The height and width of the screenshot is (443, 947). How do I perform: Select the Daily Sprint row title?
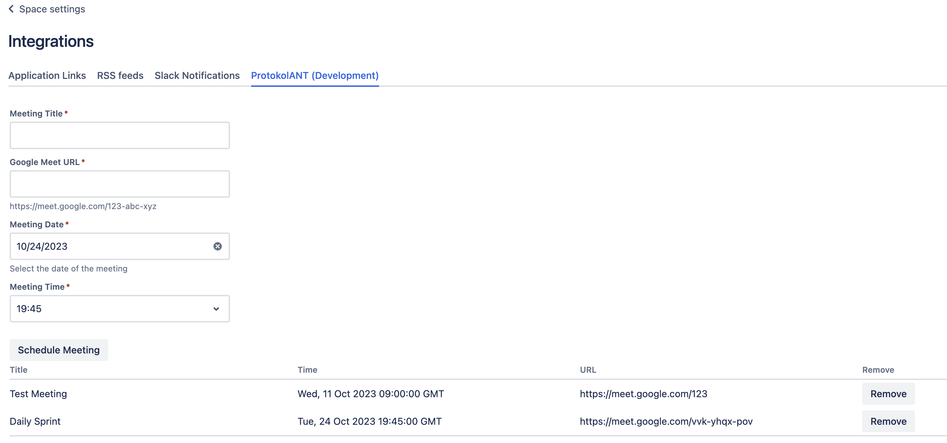click(35, 421)
